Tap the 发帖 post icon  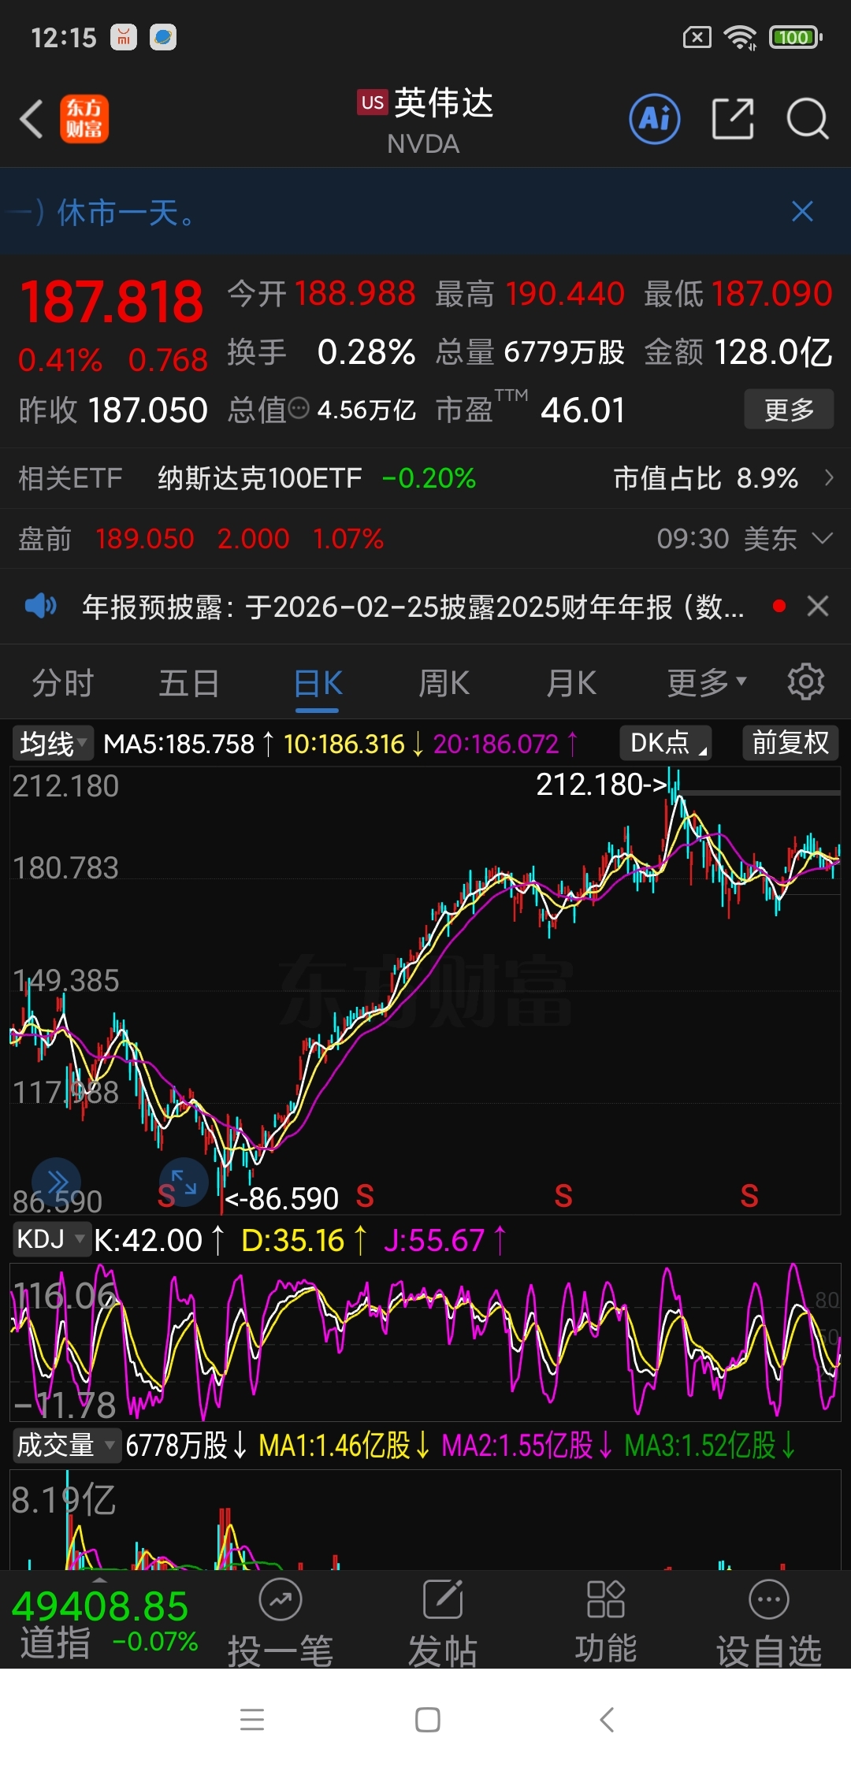coord(443,1624)
